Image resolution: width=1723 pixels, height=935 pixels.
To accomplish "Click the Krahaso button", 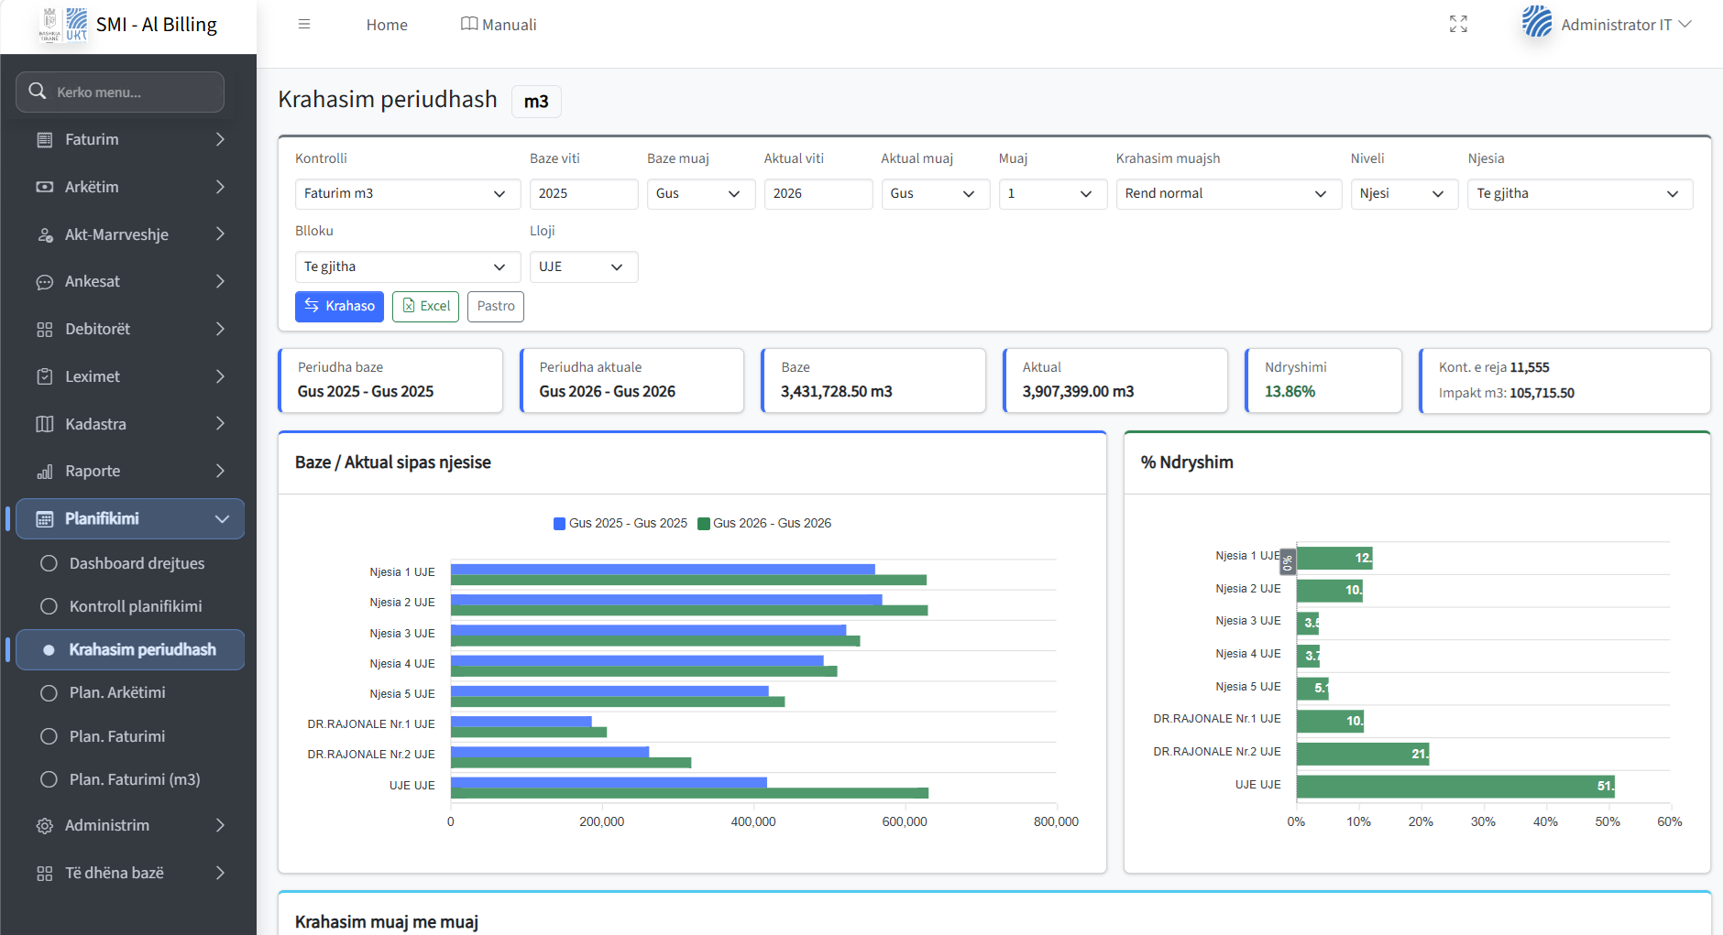I will click(x=339, y=307).
